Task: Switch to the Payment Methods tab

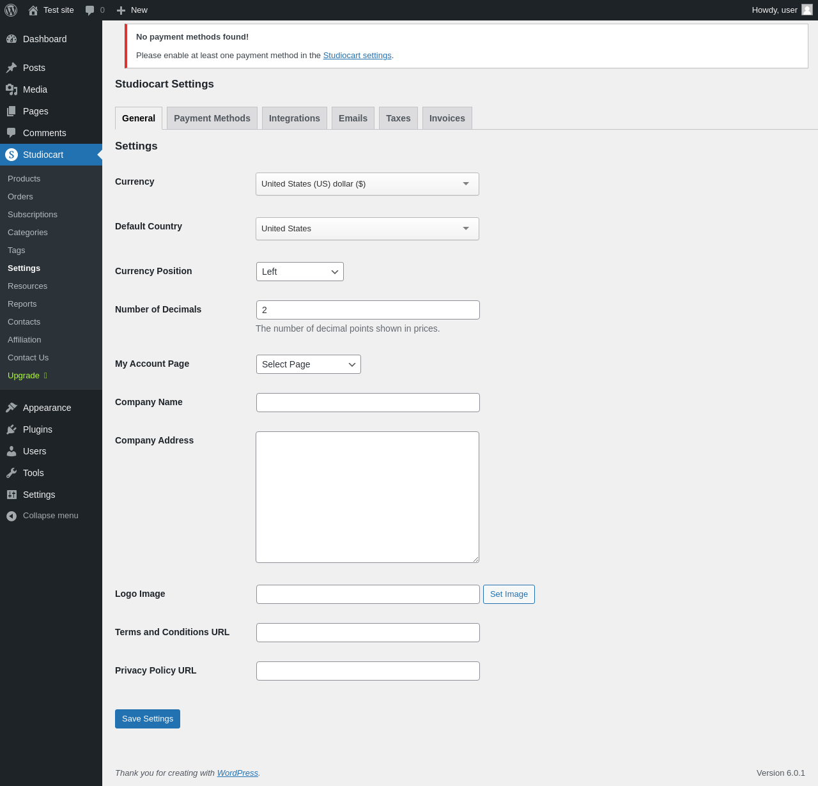Action: (x=212, y=118)
